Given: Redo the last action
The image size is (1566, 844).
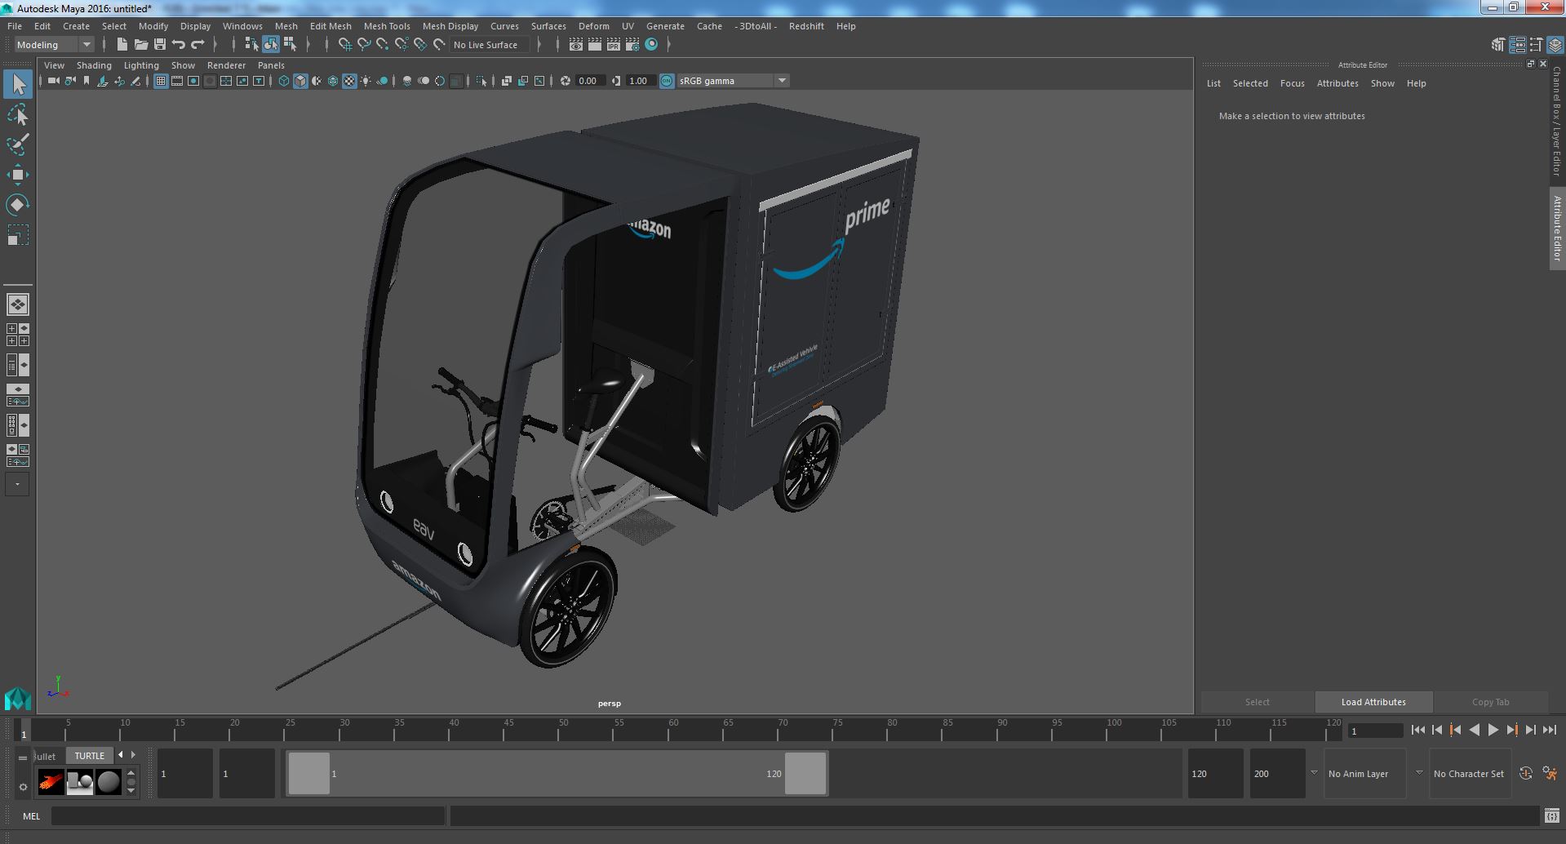Looking at the screenshot, I should click(x=197, y=45).
